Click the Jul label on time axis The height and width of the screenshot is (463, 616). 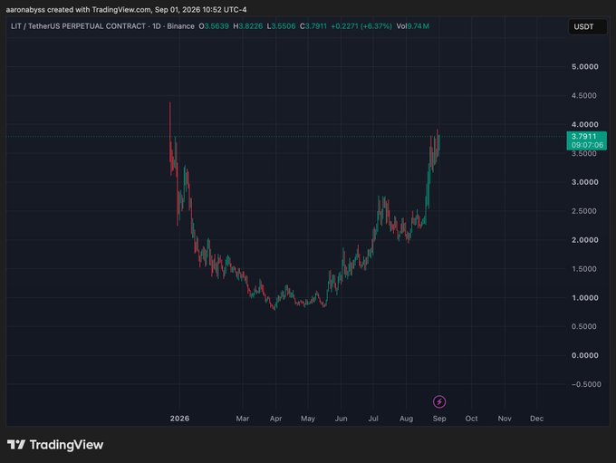[x=373, y=419]
